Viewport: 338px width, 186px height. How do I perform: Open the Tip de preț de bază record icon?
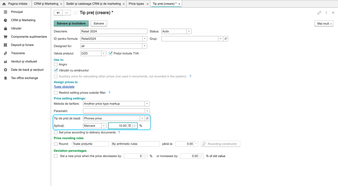pos(147,118)
